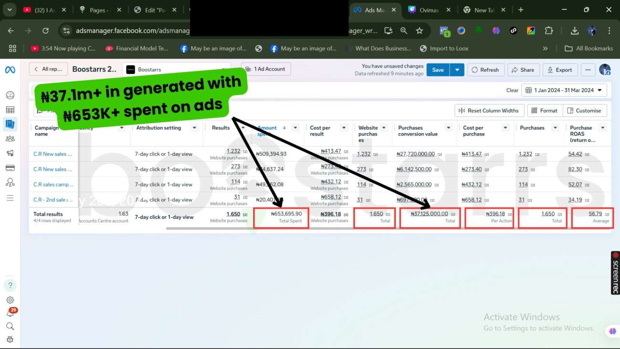Open the date range picker dropdown
The height and width of the screenshot is (349, 620).
pos(564,90)
